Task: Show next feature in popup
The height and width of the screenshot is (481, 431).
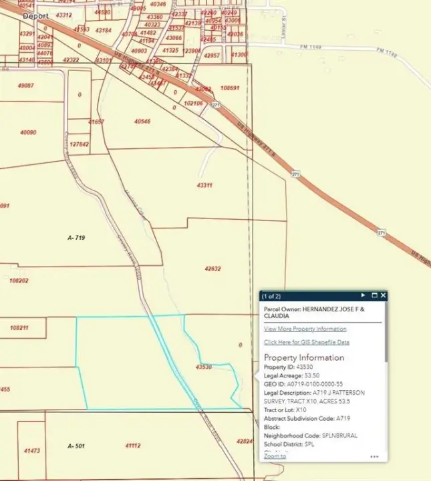Action: coord(363,295)
